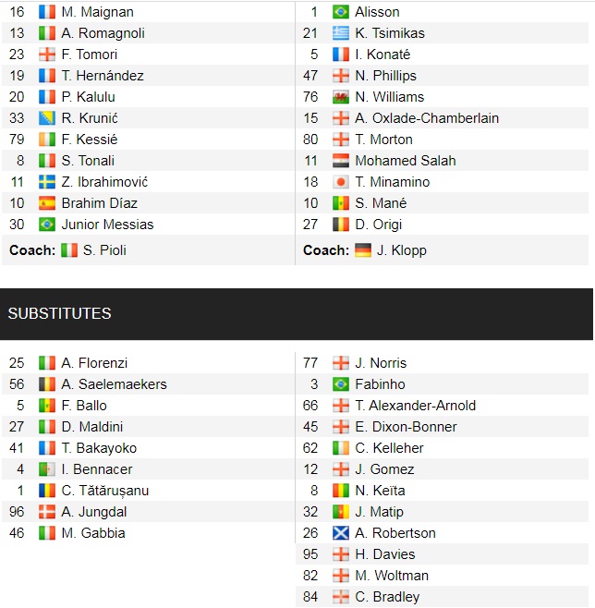This screenshot has height=608, width=595.
Task: Click the Denmark flag beside A. Jungdal
Action: pos(47,512)
